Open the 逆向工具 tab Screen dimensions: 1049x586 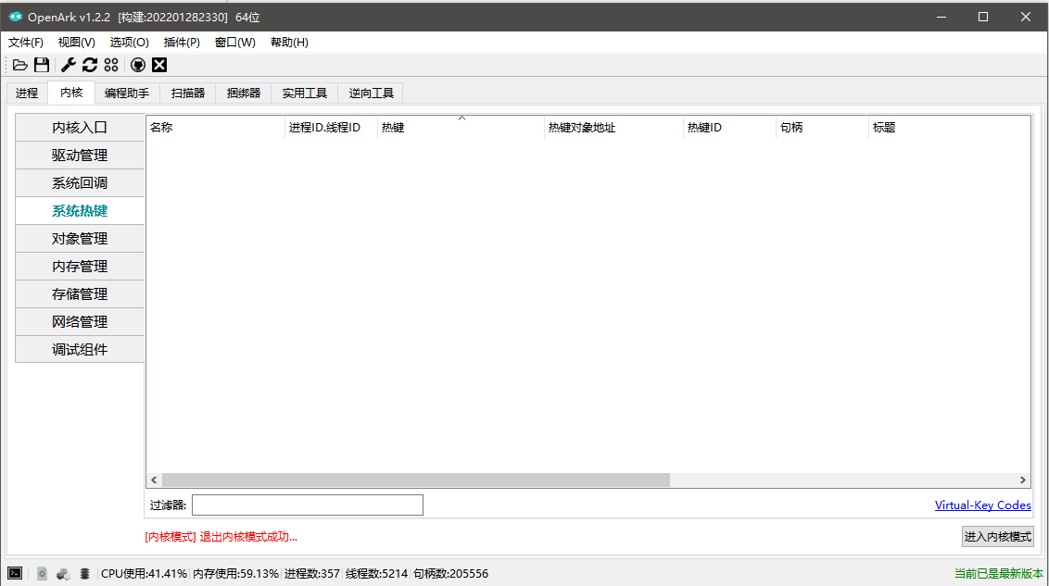tap(372, 93)
